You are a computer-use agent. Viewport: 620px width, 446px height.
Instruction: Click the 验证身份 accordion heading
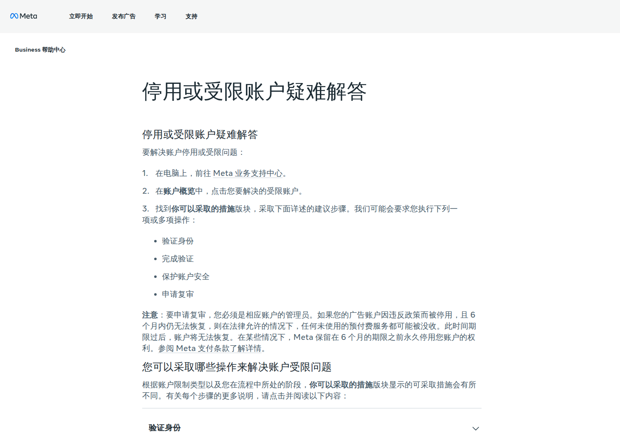tap(165, 428)
